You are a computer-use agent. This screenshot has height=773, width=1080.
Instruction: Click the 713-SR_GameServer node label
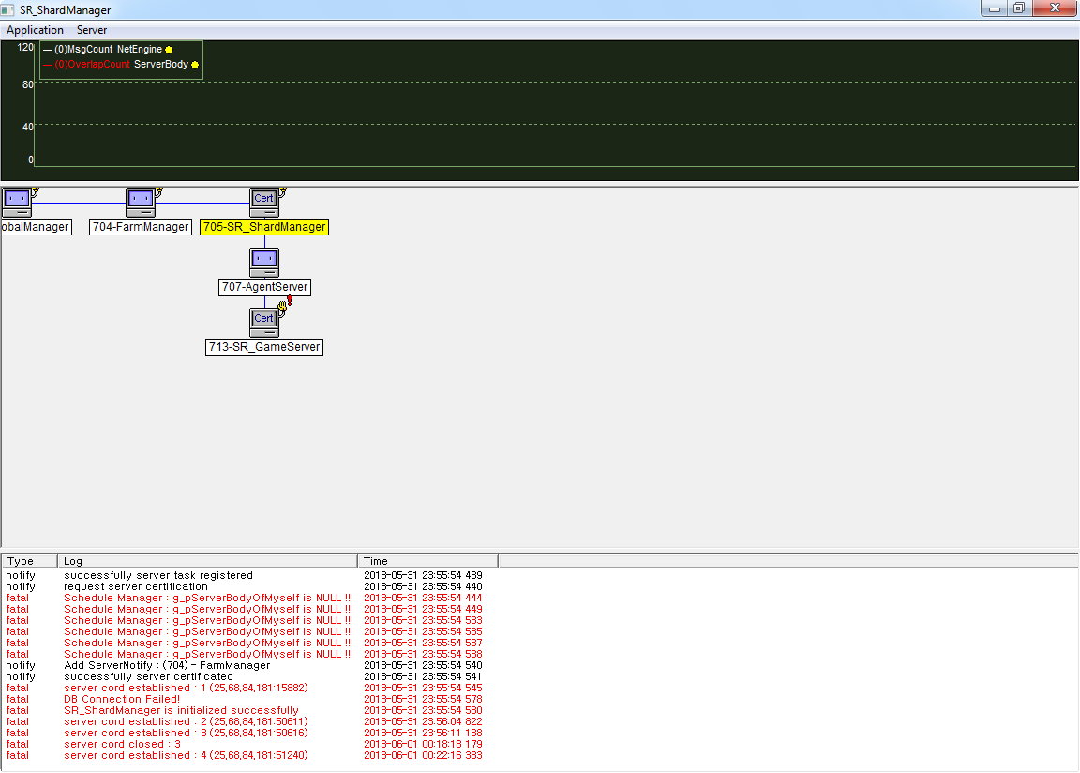264,347
